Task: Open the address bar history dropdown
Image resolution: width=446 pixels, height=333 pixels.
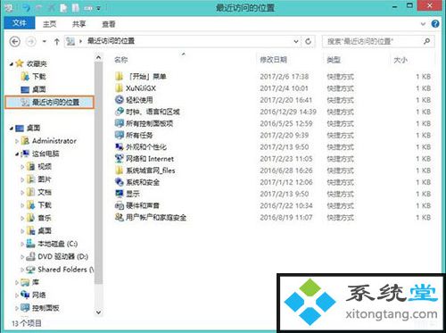Action: [296, 41]
